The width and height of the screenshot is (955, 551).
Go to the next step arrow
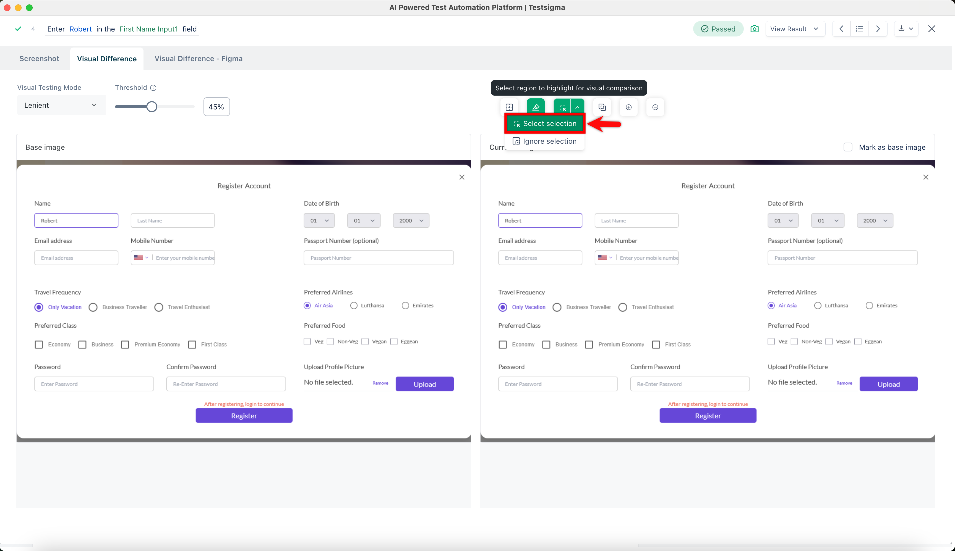(x=878, y=29)
